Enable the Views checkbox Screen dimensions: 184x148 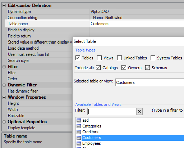[100, 58]
